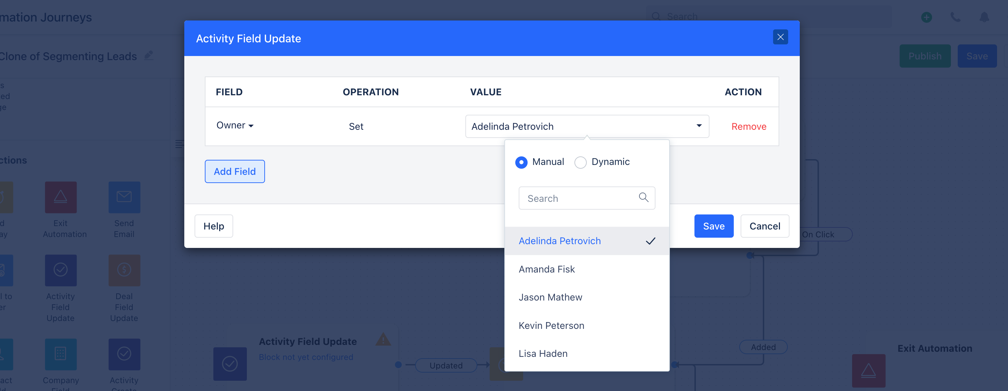Click the warning triangle on canvas block

(383, 339)
